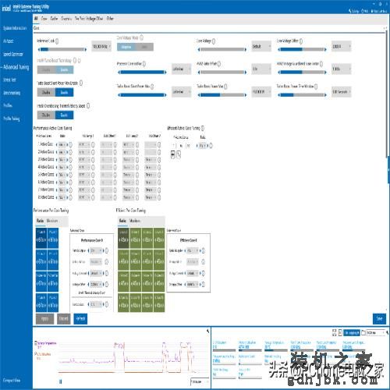This screenshot has height=390, width=390.
Task: Open info icon for Processor Core IccMax
Action: [144, 63]
